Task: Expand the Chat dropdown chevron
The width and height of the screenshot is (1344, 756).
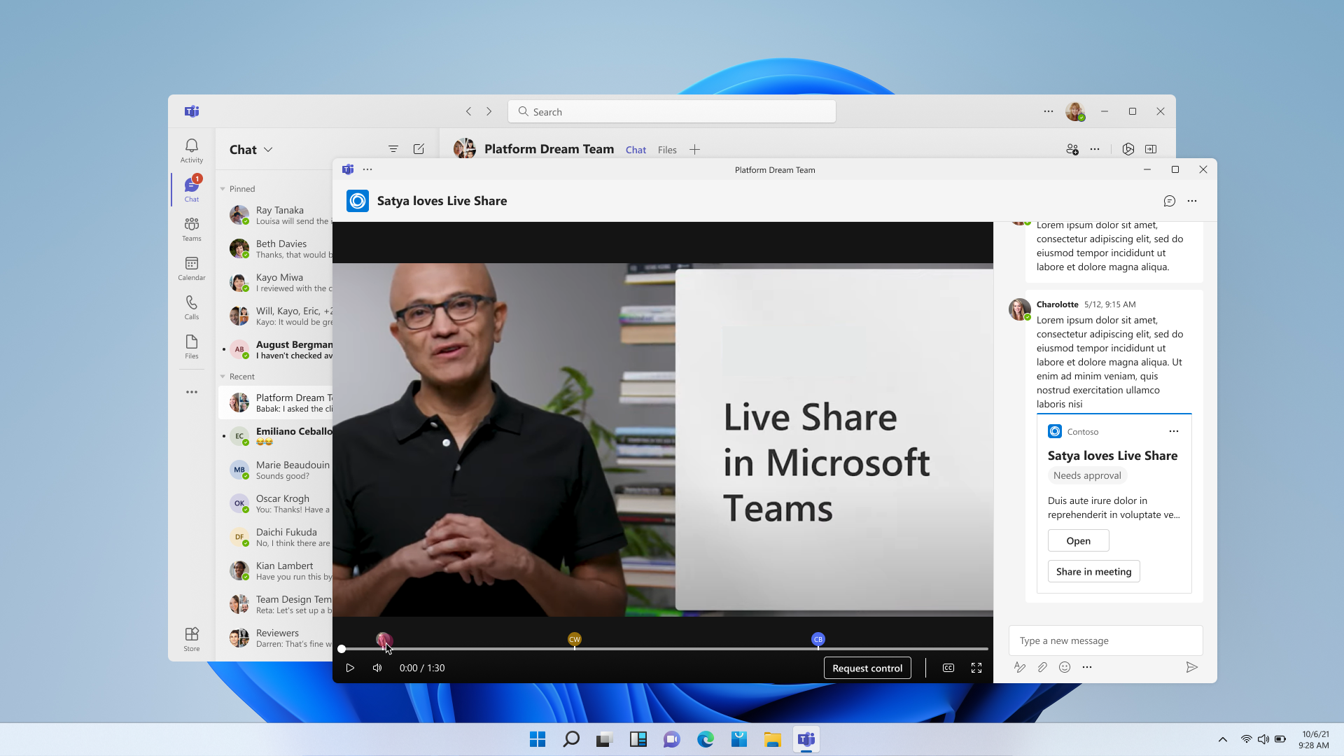Action: click(269, 149)
